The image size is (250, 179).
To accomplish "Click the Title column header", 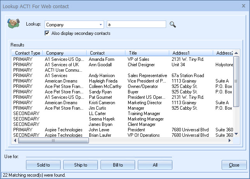I will point(147,53).
